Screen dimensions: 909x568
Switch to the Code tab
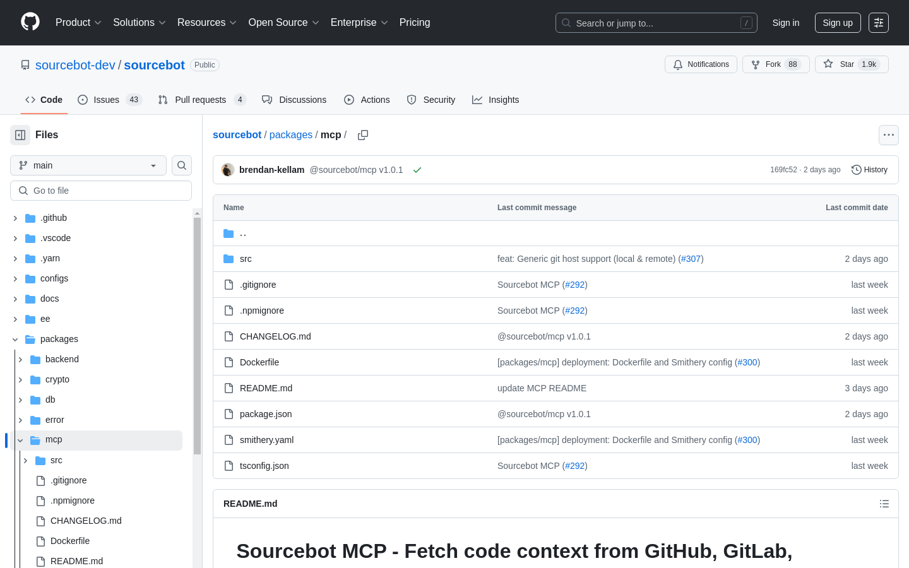[x=44, y=100]
